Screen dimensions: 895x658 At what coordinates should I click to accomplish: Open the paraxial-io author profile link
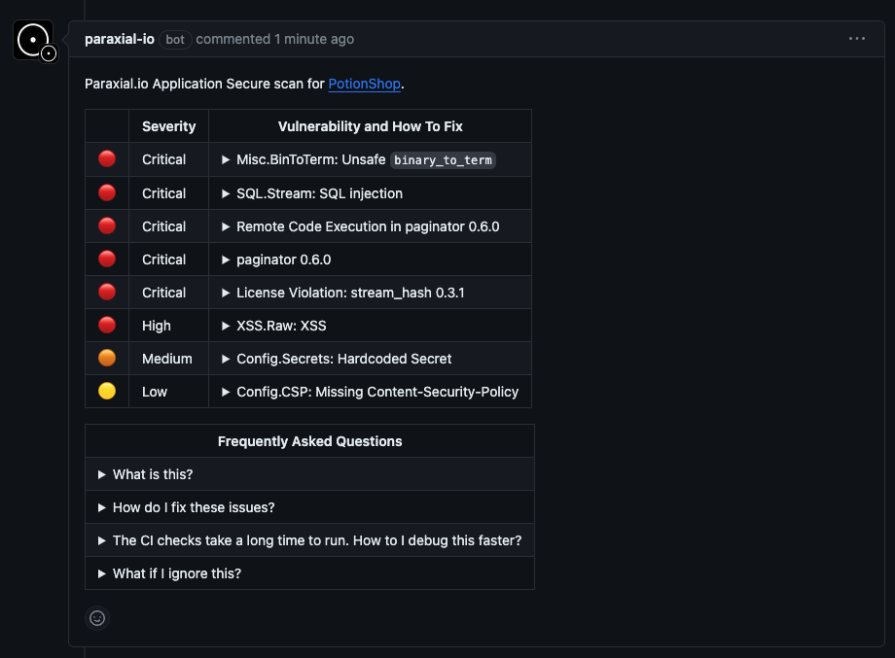tap(120, 39)
